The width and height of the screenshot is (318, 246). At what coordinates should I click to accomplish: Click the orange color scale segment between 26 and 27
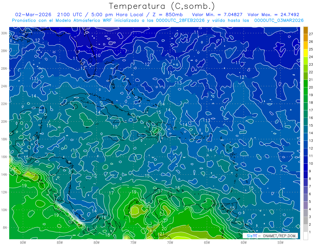point(306,38)
